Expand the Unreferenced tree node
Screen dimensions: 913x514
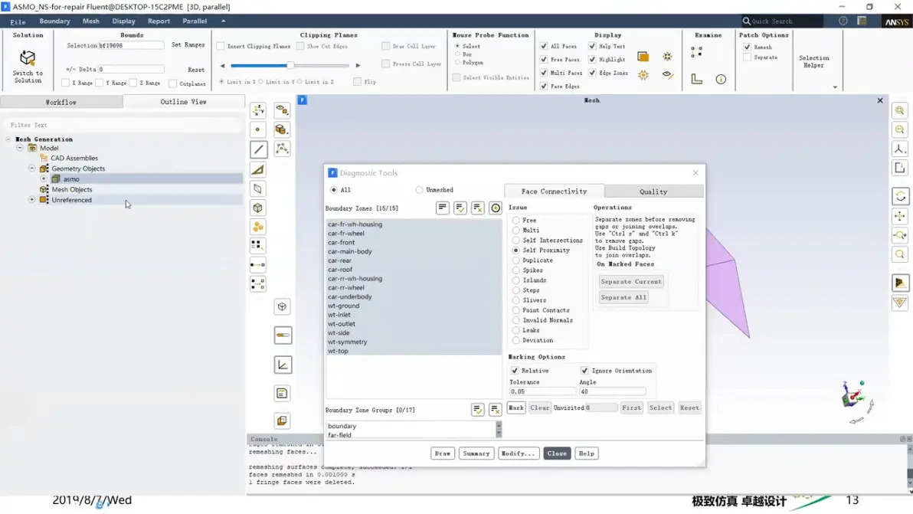pos(32,200)
